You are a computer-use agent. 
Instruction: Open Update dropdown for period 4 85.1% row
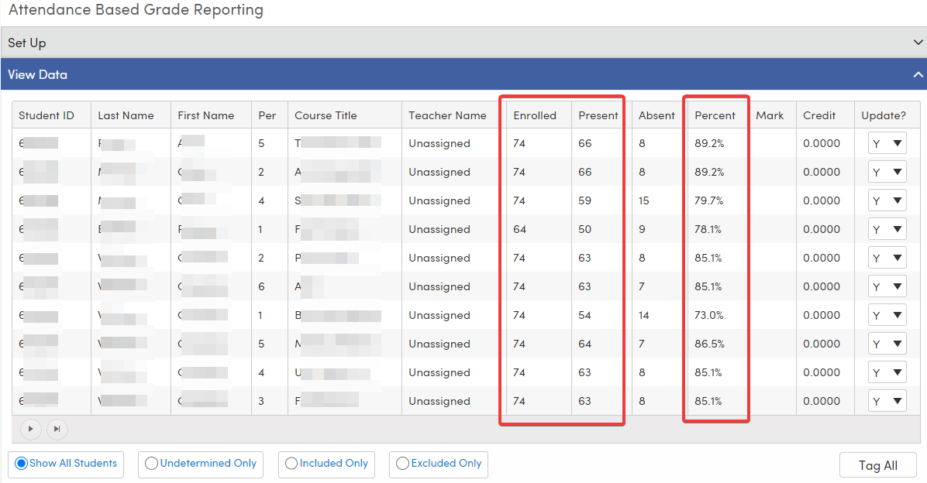coord(887,372)
